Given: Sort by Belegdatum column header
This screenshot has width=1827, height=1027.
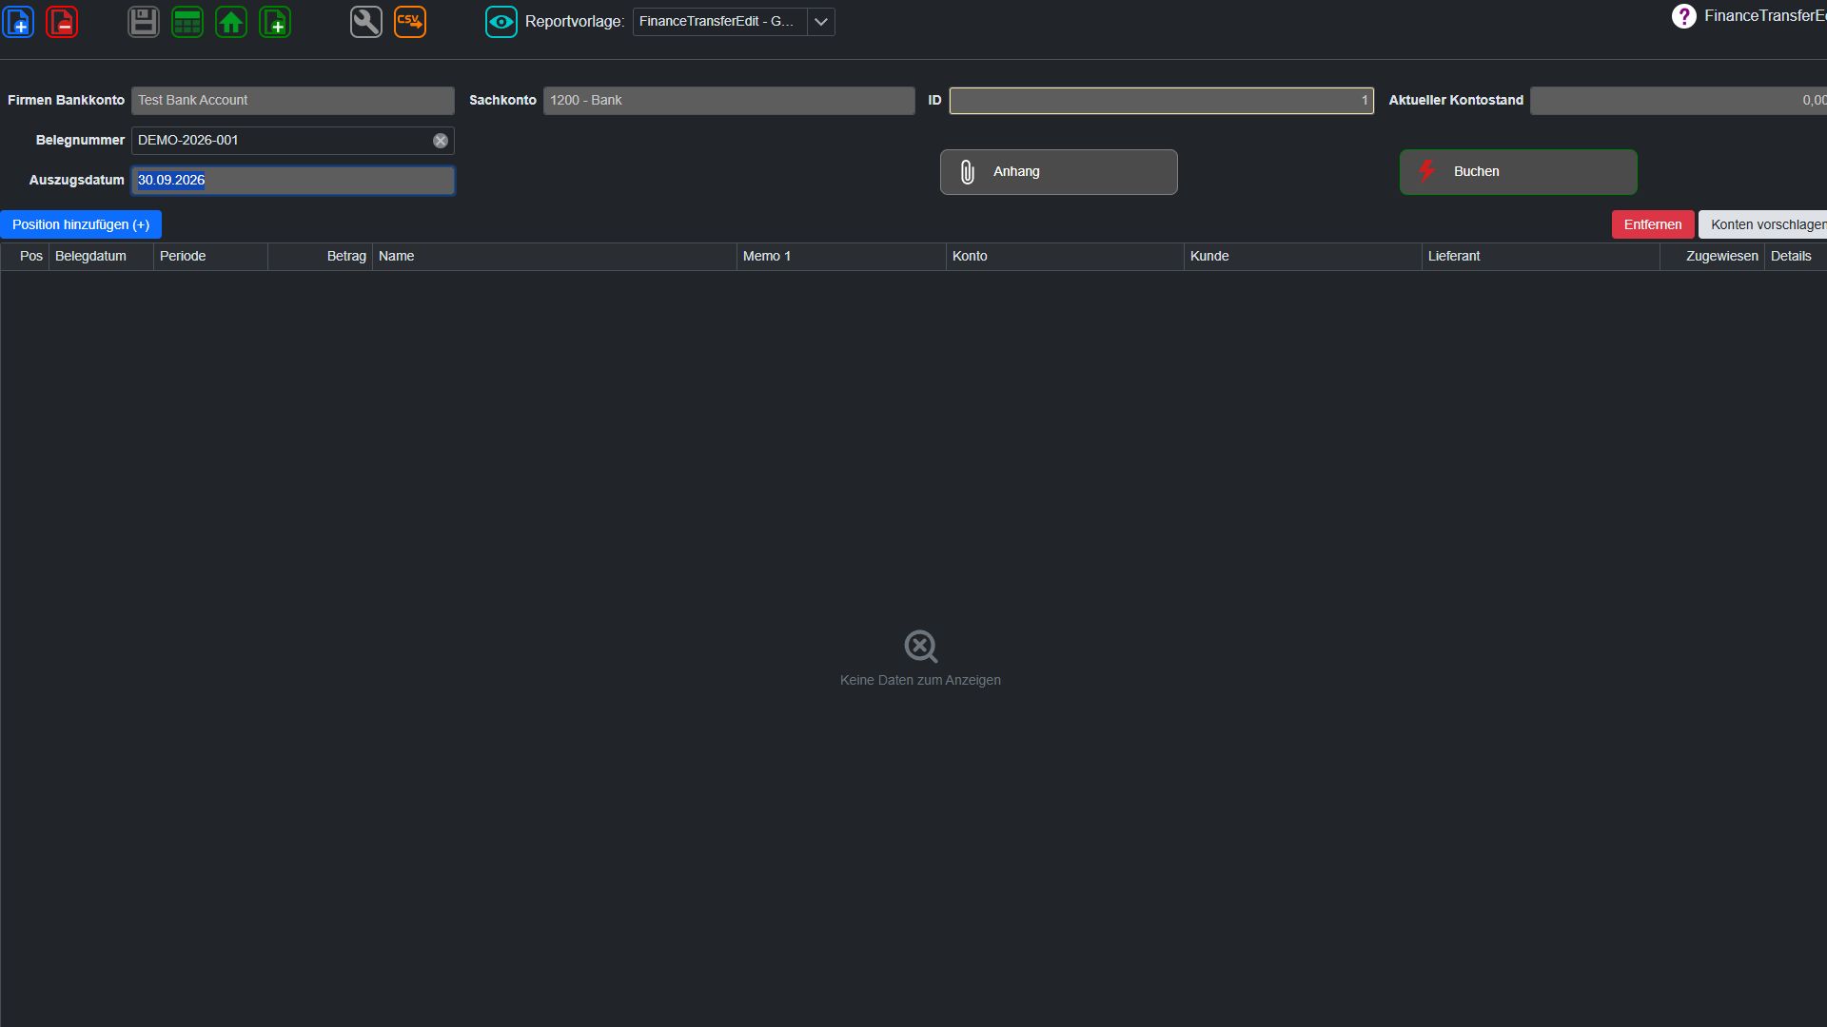Looking at the screenshot, I should tap(102, 256).
